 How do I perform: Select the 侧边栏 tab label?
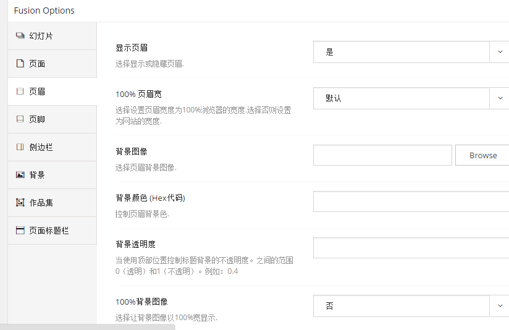click(x=41, y=147)
